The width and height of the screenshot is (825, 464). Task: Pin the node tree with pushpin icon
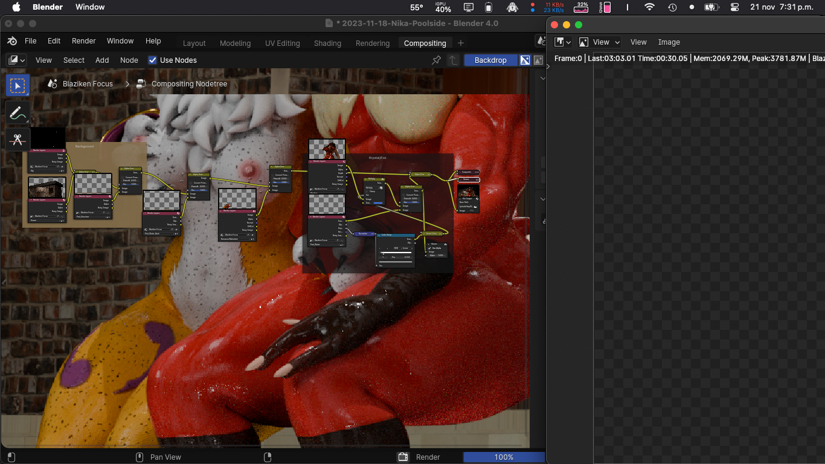coord(436,60)
